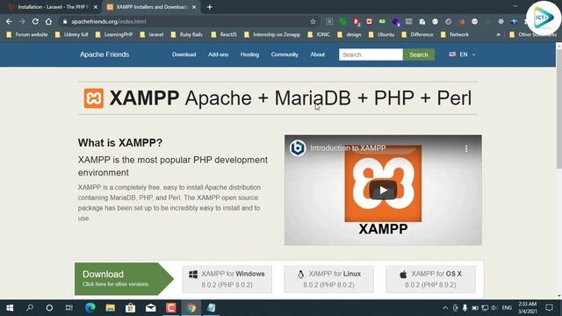Click the browser back arrow
This screenshot has height=316, width=562.
click(x=9, y=21)
